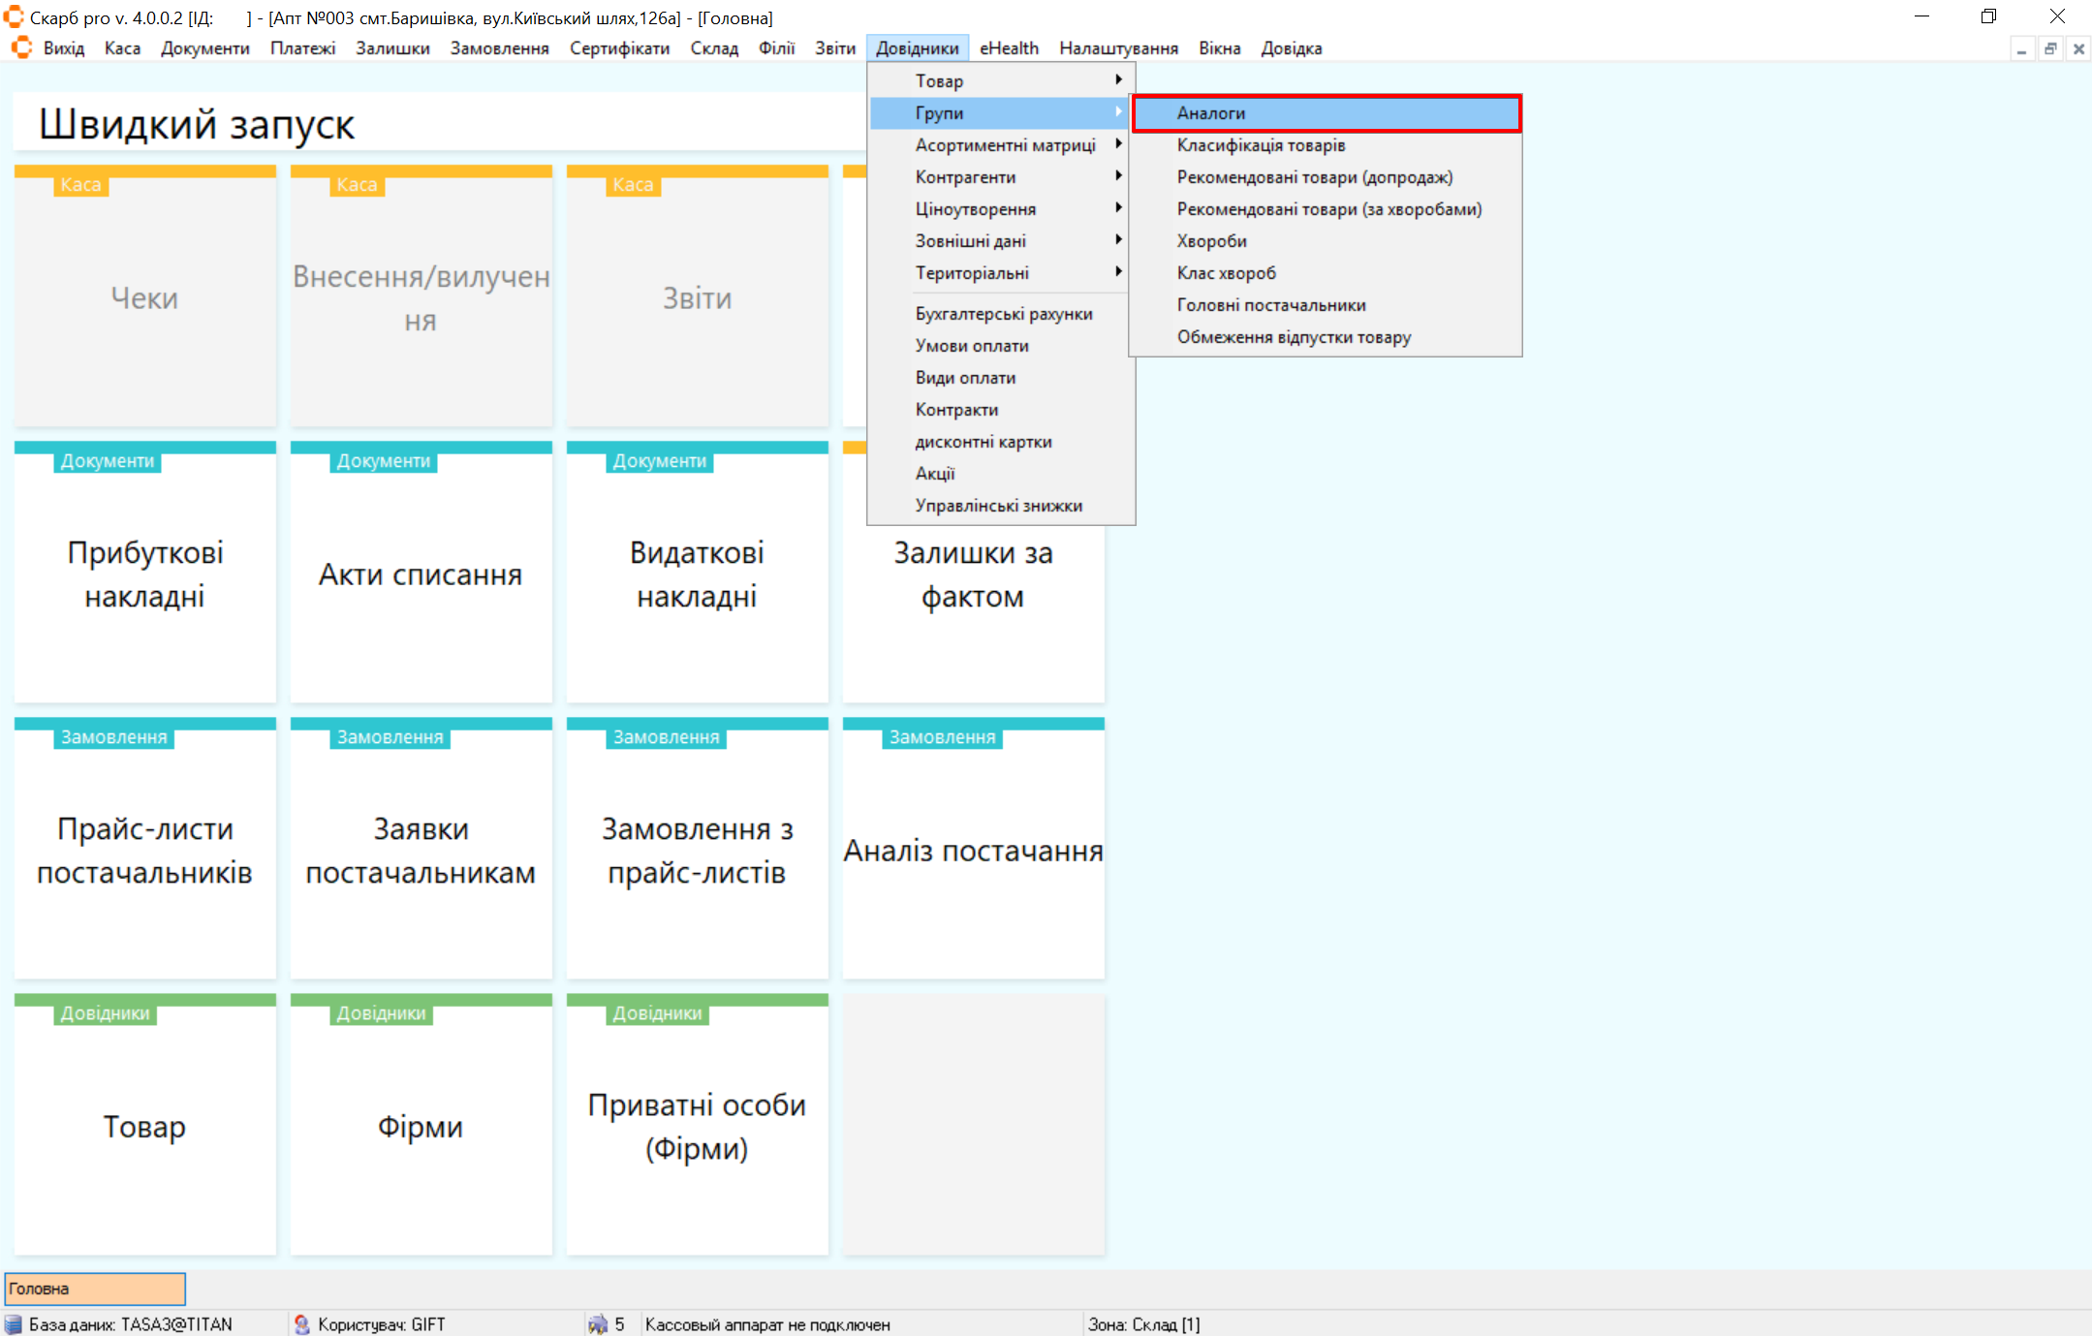
Task: Click the database icon in status bar
Action: (x=14, y=1324)
